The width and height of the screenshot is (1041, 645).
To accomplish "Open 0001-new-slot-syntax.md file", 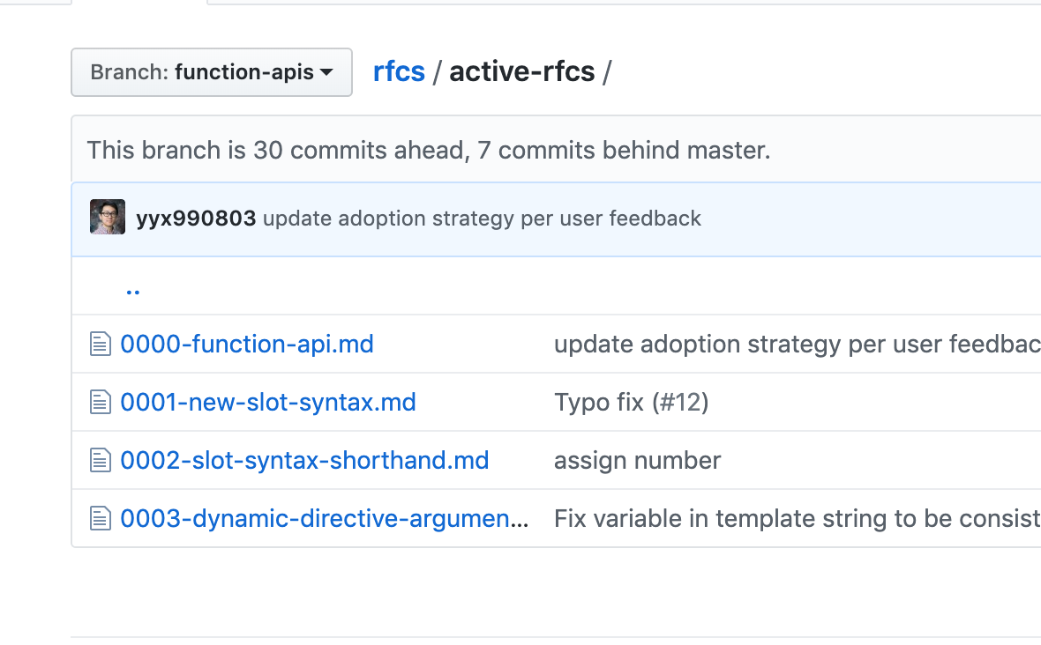I will click(268, 402).
